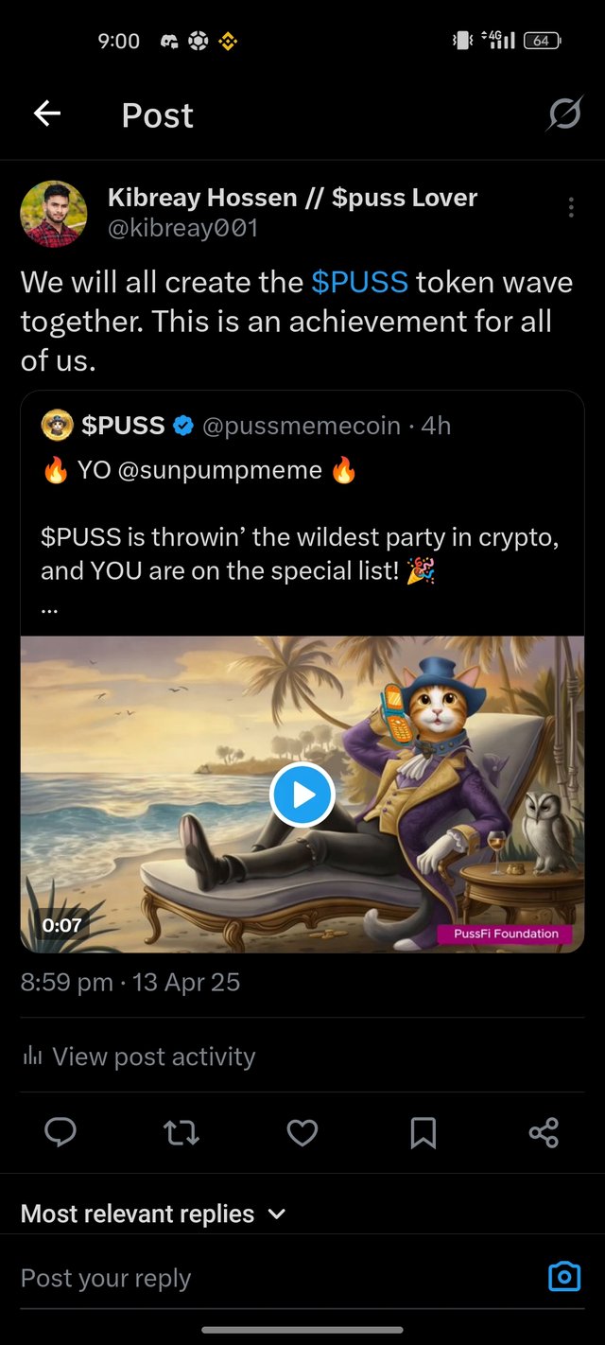Open the @pussmemecoin quoted account handle
Image resolution: width=605 pixels, height=1345 pixels.
point(302,426)
